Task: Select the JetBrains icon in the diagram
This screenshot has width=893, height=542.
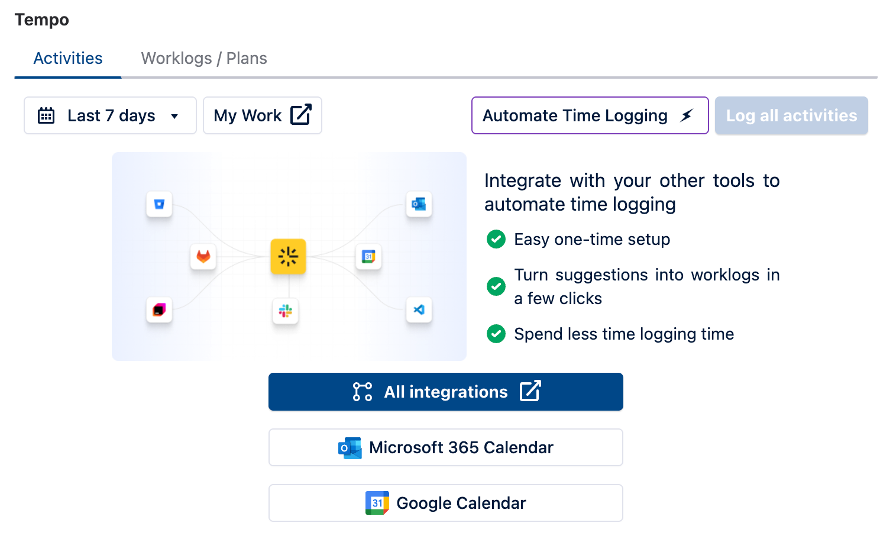Action: tap(158, 309)
